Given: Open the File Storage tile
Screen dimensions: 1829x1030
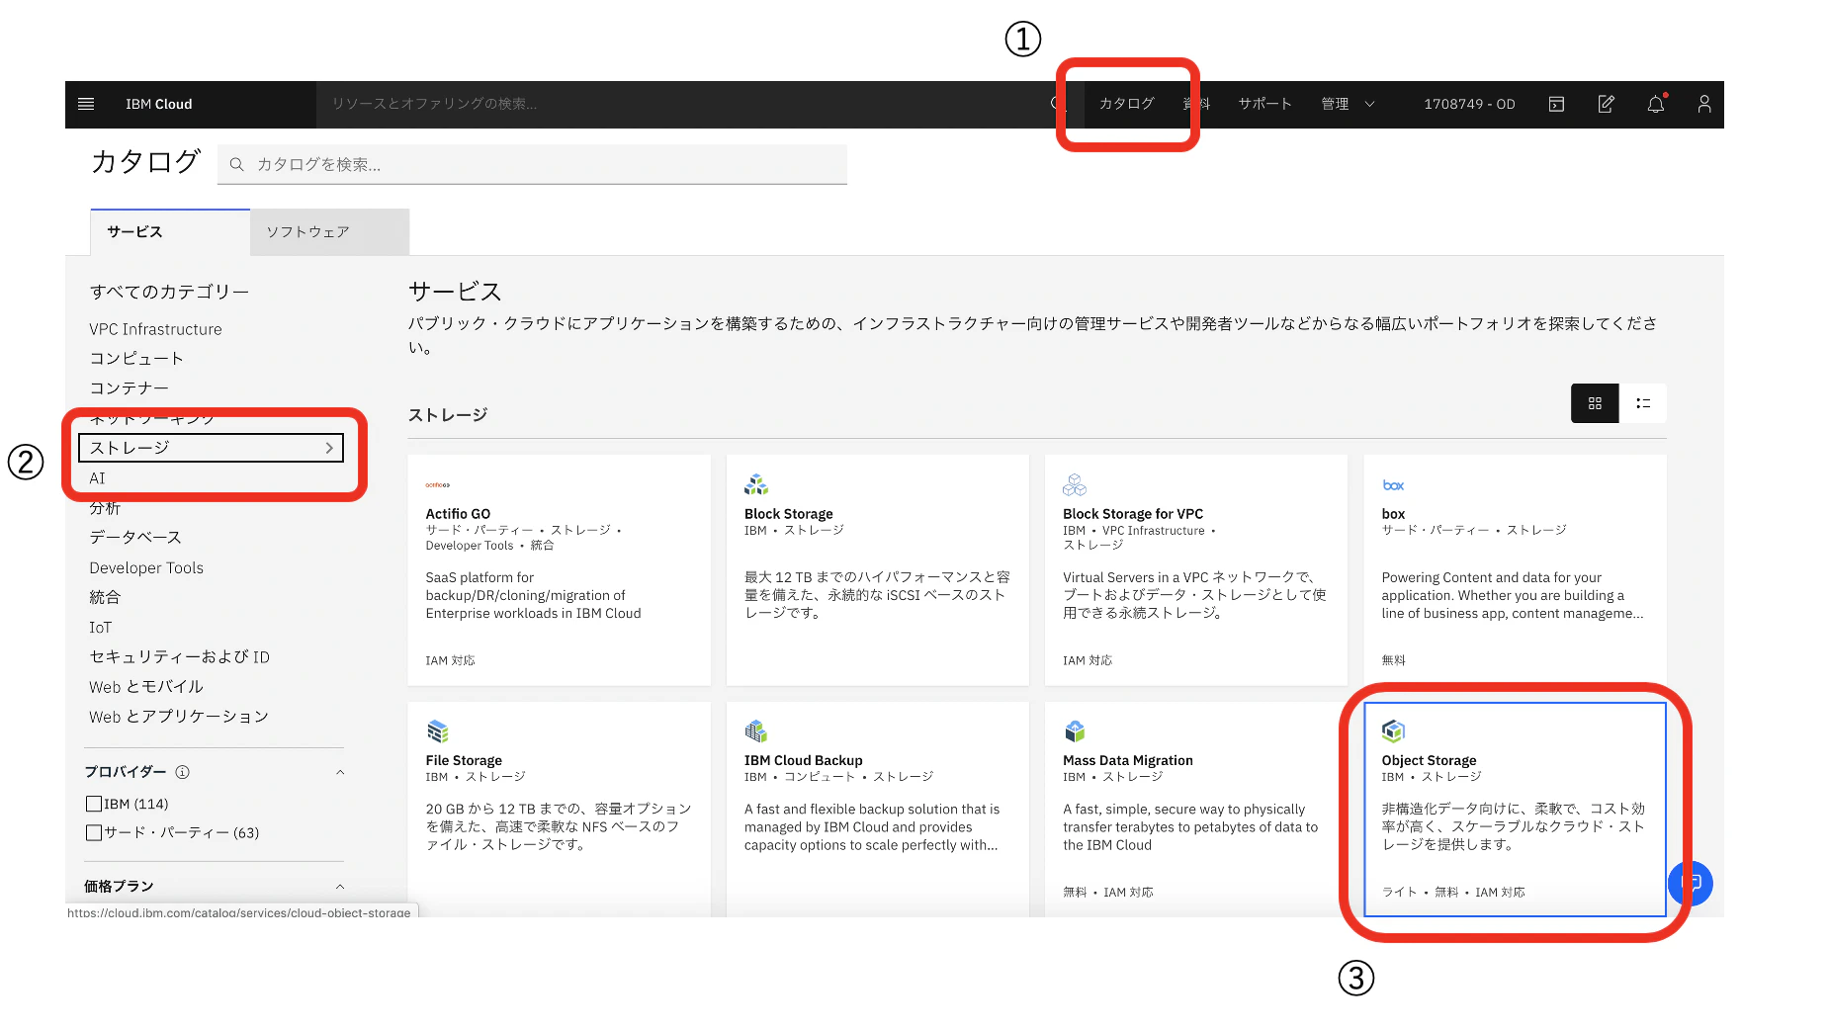Looking at the screenshot, I should coord(559,809).
